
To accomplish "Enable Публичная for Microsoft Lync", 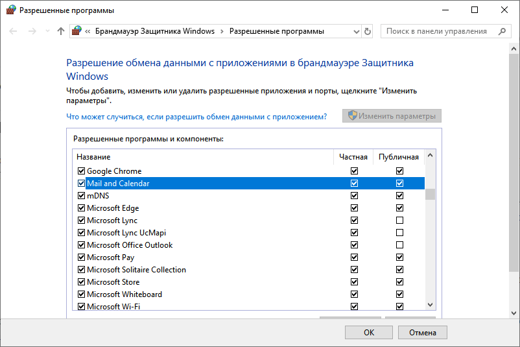I will [x=399, y=221].
